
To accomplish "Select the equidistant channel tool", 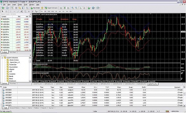I will pos(22,11).
